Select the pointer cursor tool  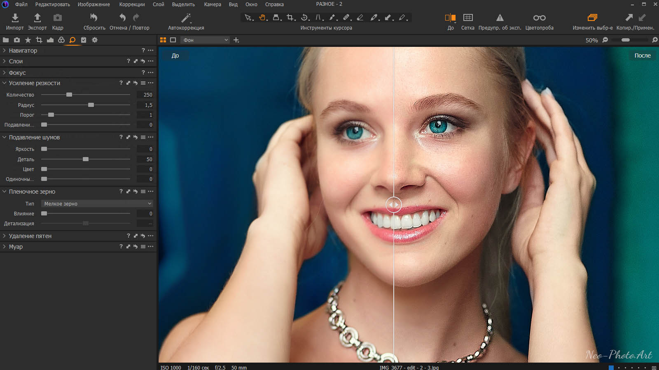(x=248, y=17)
